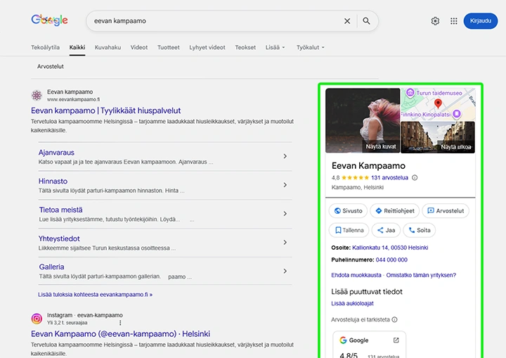Click the Arvostelut chip under tabs

coord(51,67)
